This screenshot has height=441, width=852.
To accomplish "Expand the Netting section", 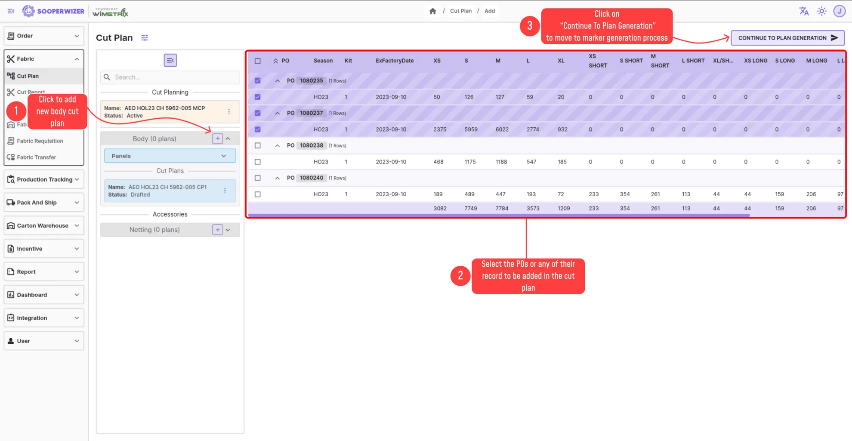I will click(228, 229).
